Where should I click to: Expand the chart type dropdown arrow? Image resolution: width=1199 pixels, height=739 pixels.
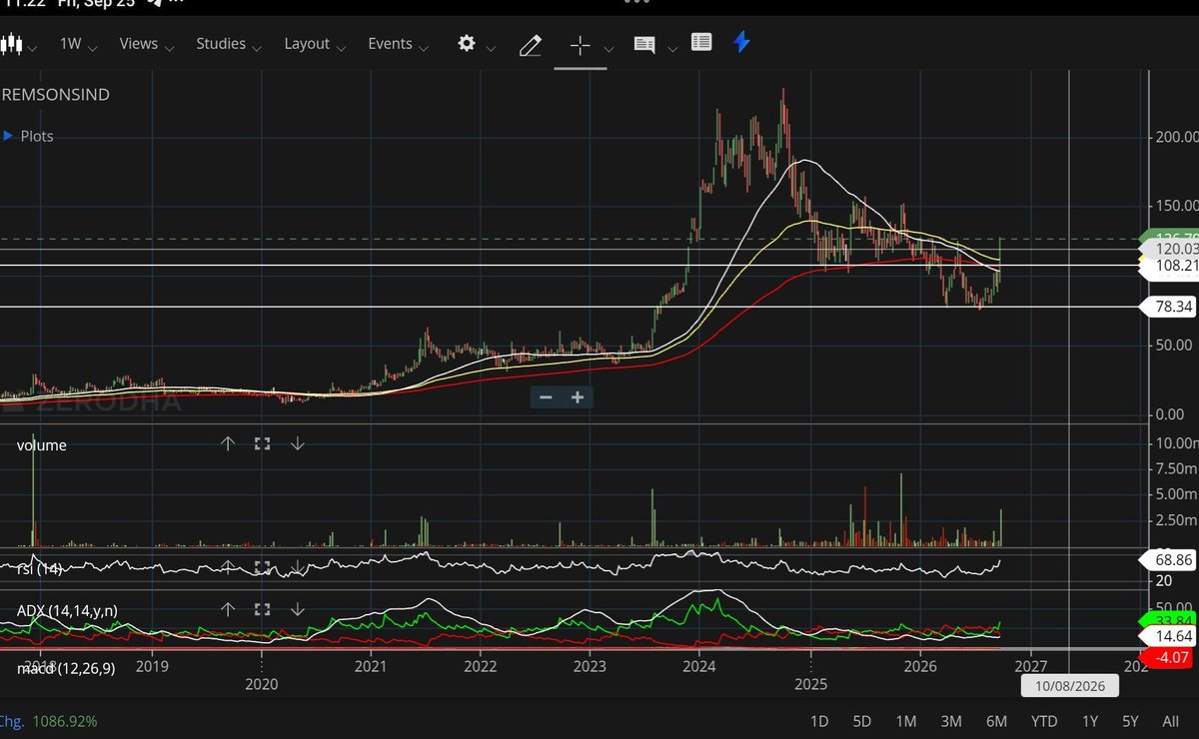click(33, 48)
